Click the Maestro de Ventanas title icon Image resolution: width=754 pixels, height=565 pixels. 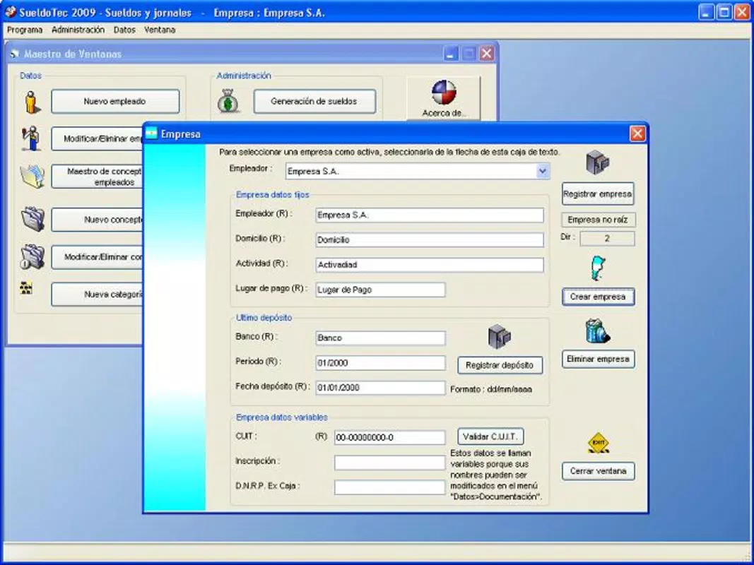(x=15, y=54)
